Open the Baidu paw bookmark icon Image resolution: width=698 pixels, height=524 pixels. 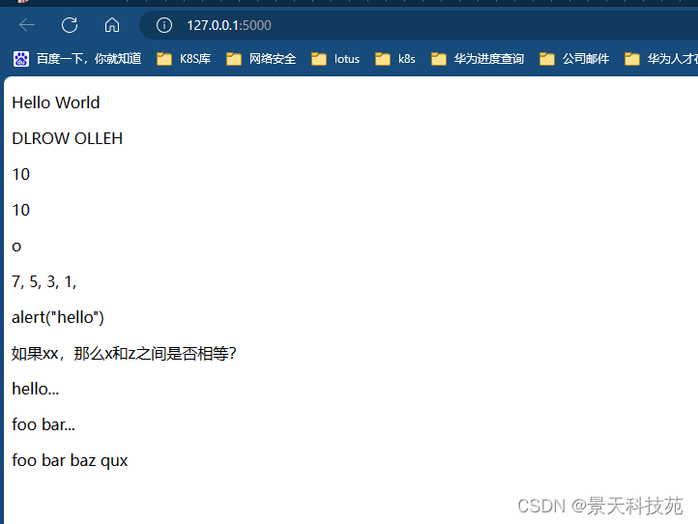(x=21, y=59)
